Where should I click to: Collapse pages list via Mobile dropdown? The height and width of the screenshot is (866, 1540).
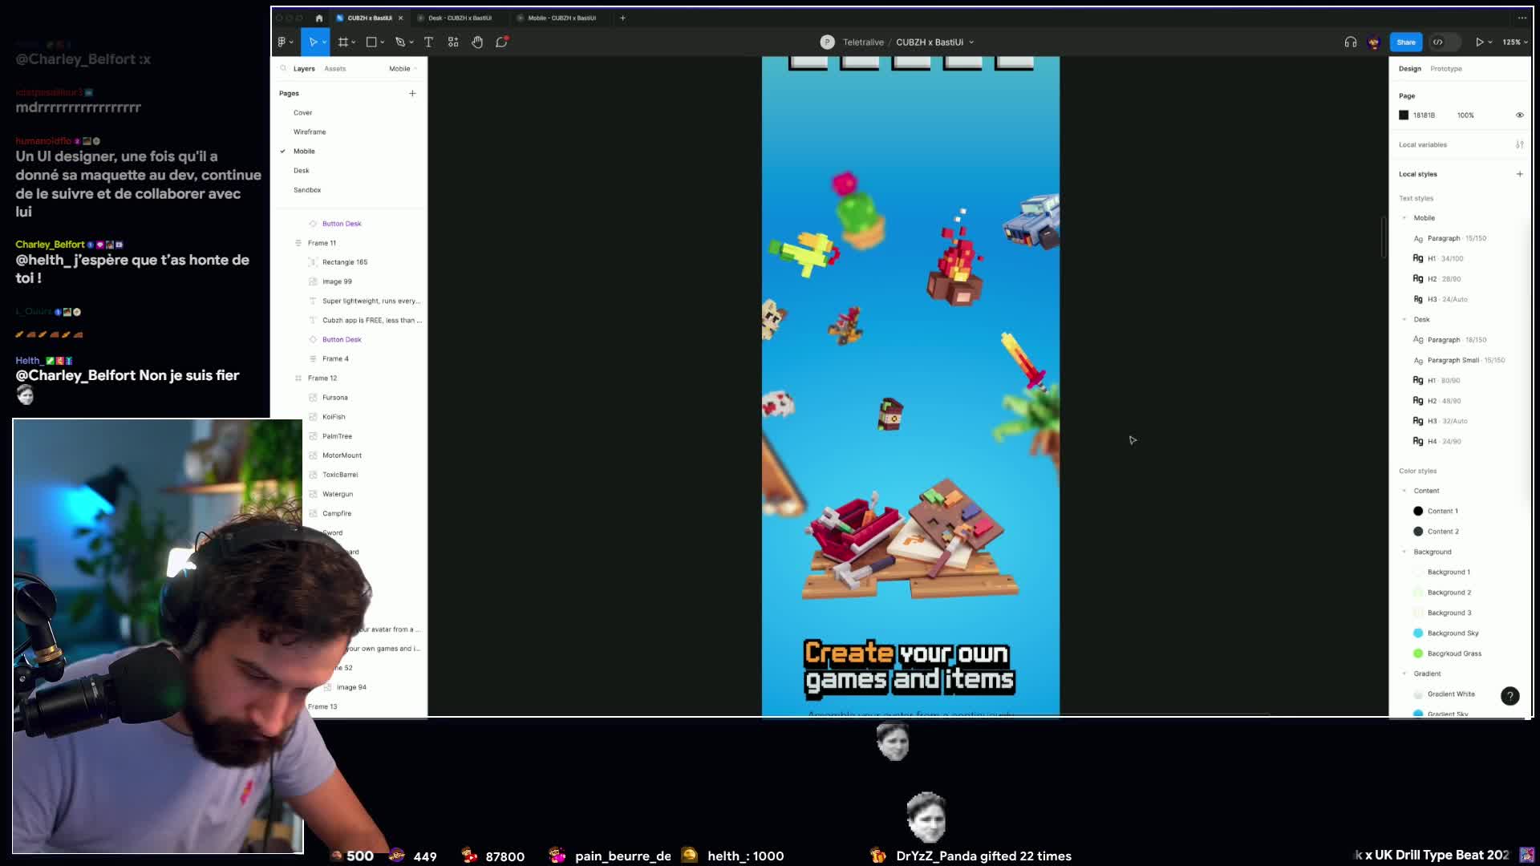tap(403, 68)
